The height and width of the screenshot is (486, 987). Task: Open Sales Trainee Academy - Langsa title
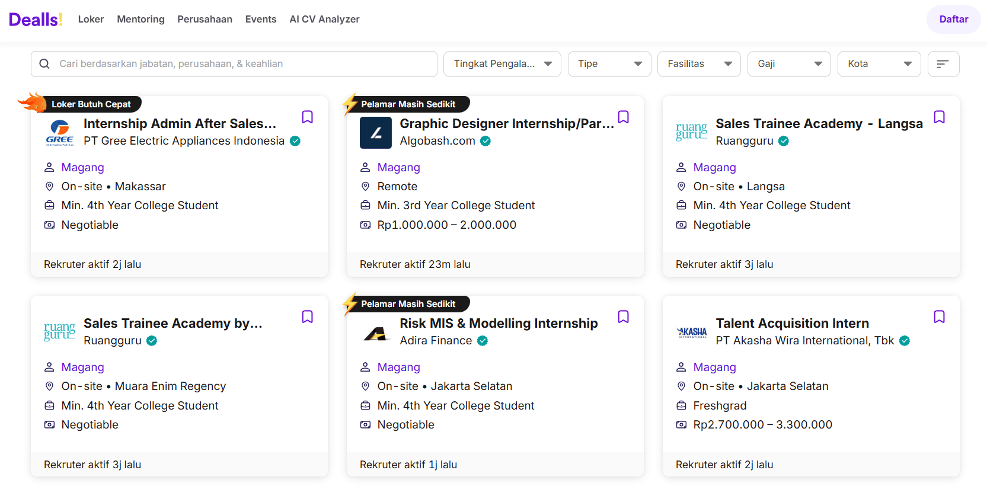click(819, 123)
